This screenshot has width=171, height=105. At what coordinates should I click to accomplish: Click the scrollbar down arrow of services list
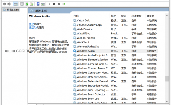click(167, 101)
